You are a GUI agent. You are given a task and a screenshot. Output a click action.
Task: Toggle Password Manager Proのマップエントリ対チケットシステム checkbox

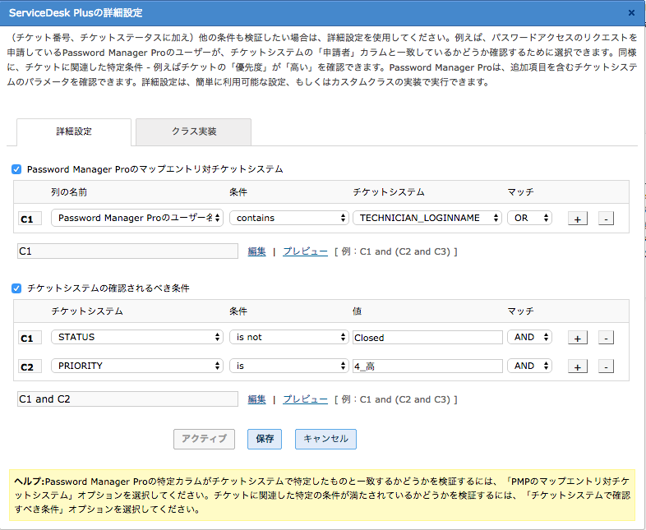pyautogui.click(x=16, y=169)
